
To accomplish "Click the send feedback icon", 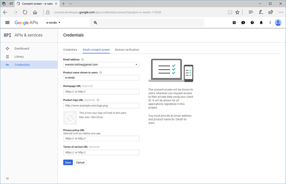I will tap(243, 23).
